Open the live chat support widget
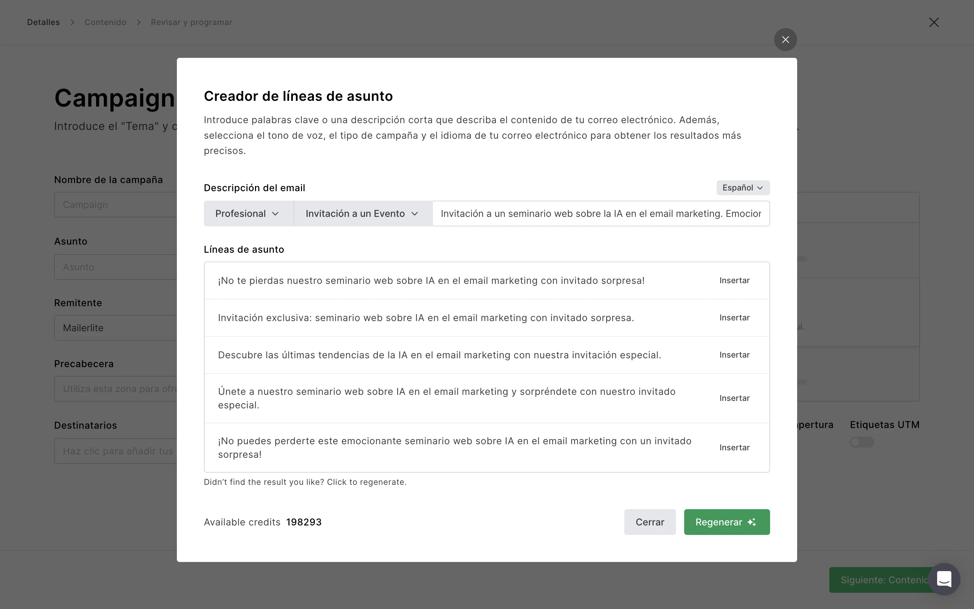 [944, 579]
